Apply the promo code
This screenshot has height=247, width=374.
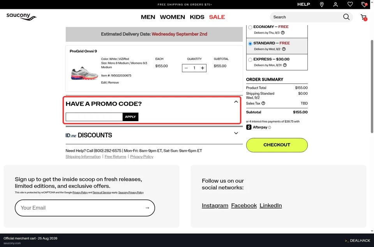pyautogui.click(x=131, y=117)
